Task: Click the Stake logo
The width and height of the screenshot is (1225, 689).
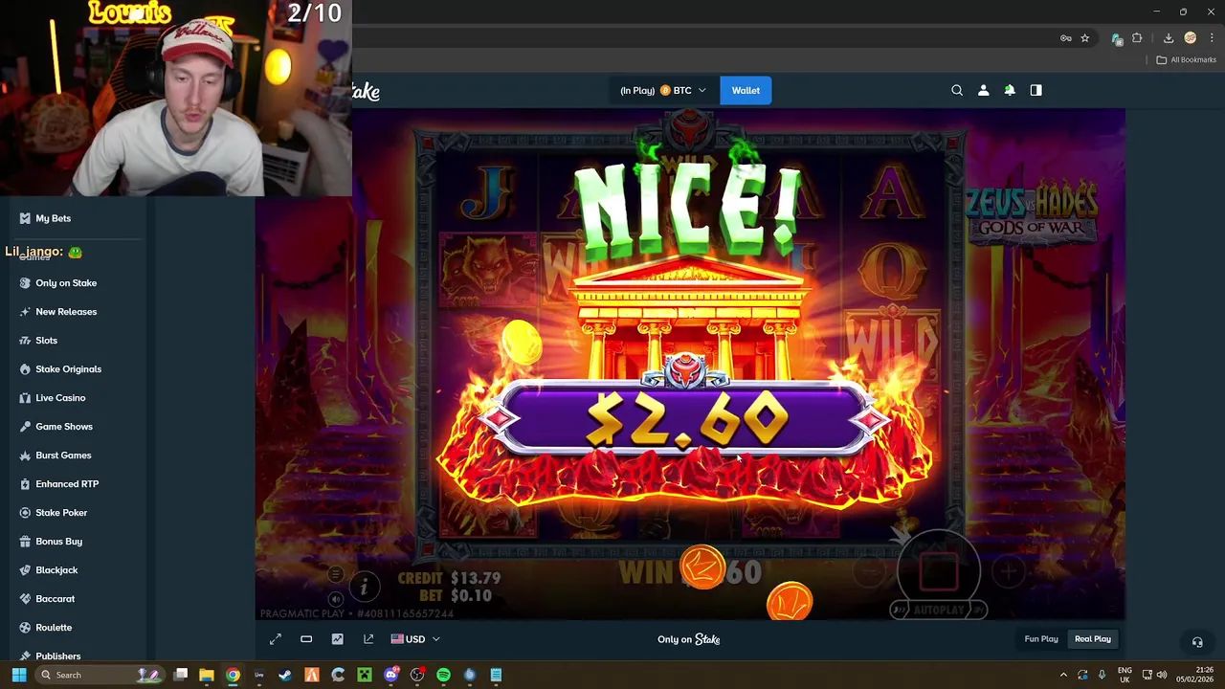Action: point(367,91)
